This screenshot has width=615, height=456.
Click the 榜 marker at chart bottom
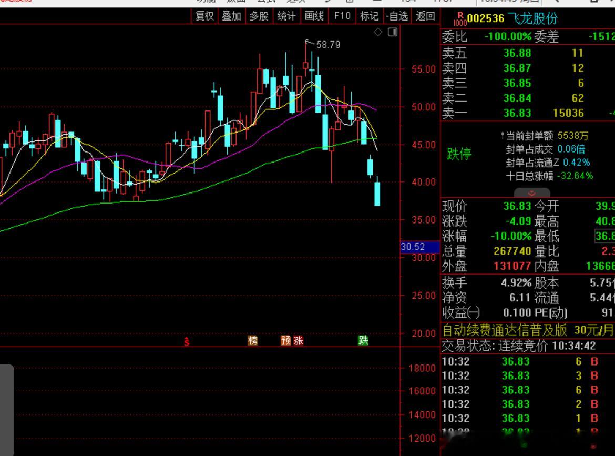[253, 340]
